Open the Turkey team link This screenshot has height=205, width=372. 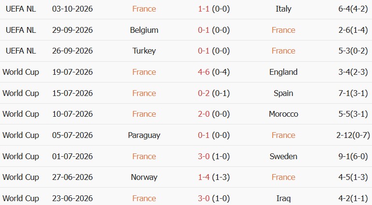click(144, 51)
